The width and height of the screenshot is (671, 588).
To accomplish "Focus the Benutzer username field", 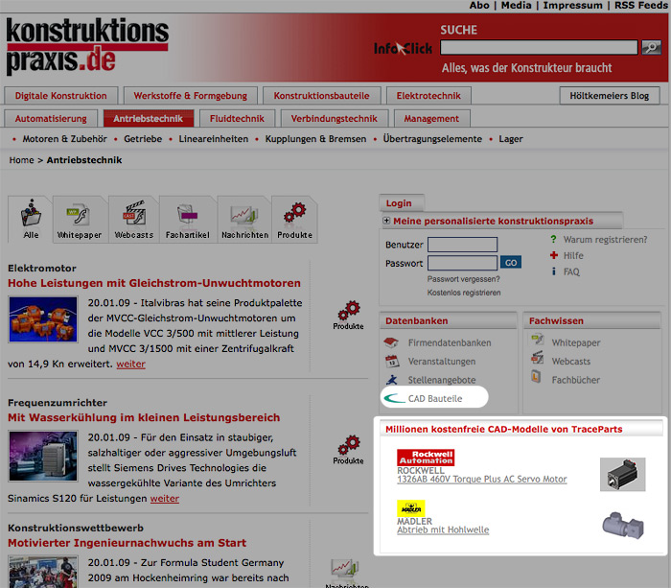I will point(462,245).
